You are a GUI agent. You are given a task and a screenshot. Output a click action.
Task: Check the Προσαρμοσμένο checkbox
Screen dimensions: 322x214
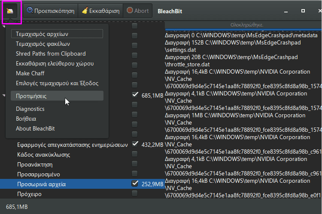click(x=135, y=173)
